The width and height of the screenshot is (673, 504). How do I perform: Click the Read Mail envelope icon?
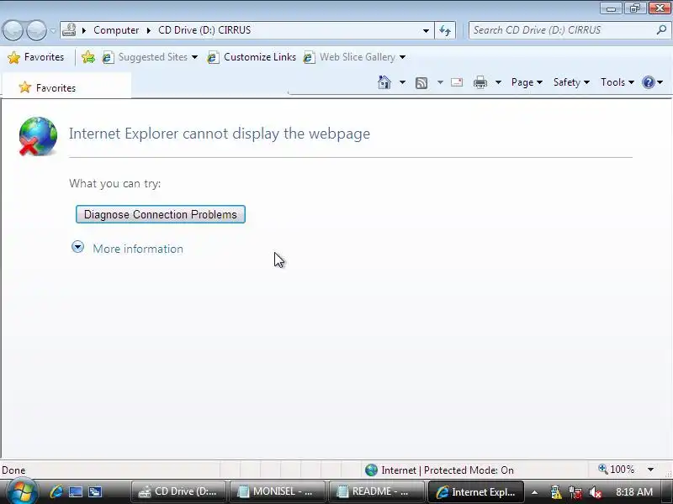click(457, 81)
